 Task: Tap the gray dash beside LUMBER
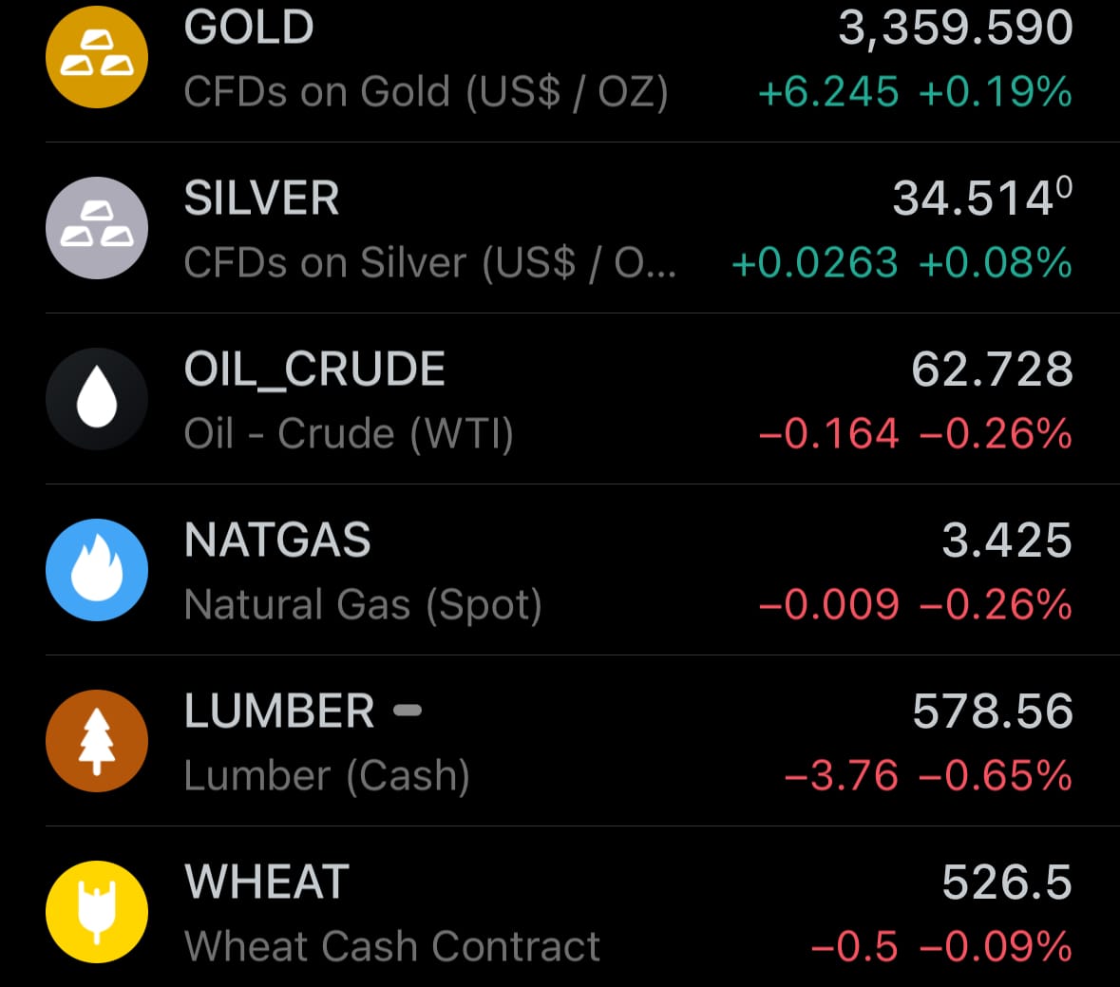(x=408, y=710)
